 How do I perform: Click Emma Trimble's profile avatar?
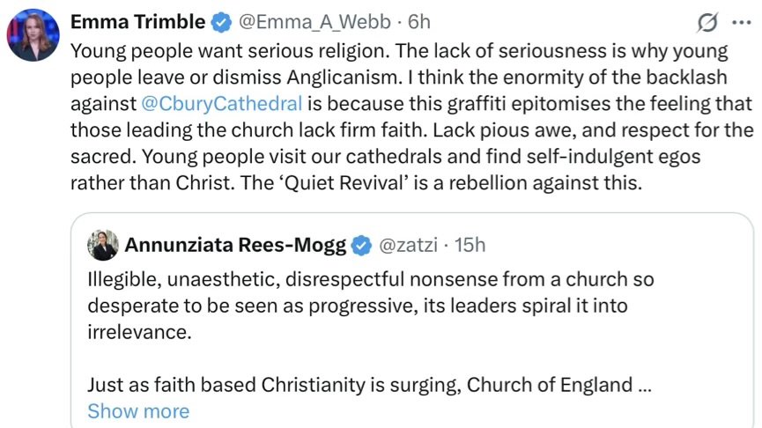(x=33, y=35)
